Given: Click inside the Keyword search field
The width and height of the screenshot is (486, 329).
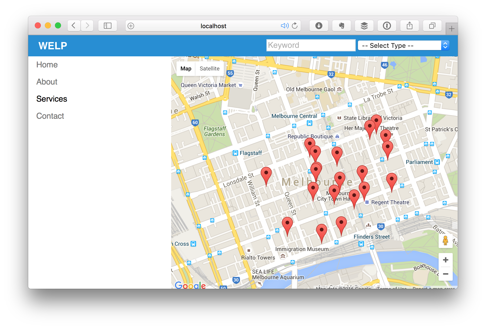Looking at the screenshot, I should (x=311, y=45).
